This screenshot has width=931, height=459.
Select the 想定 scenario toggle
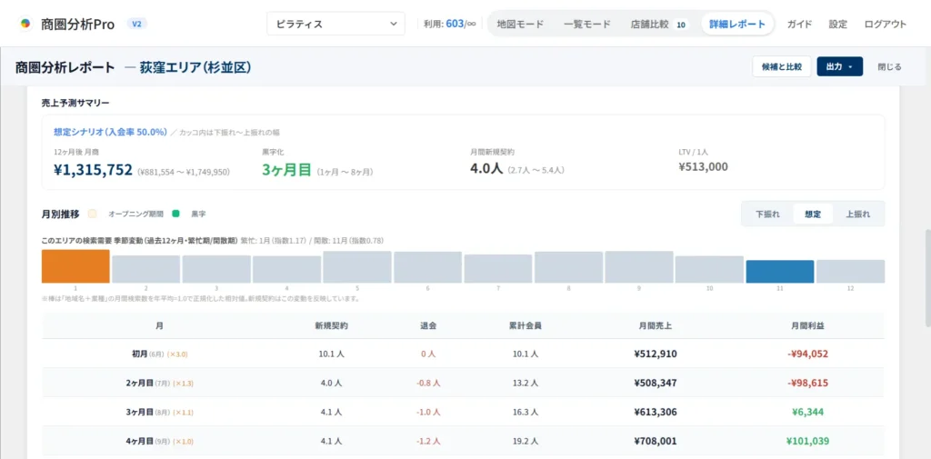click(x=813, y=215)
